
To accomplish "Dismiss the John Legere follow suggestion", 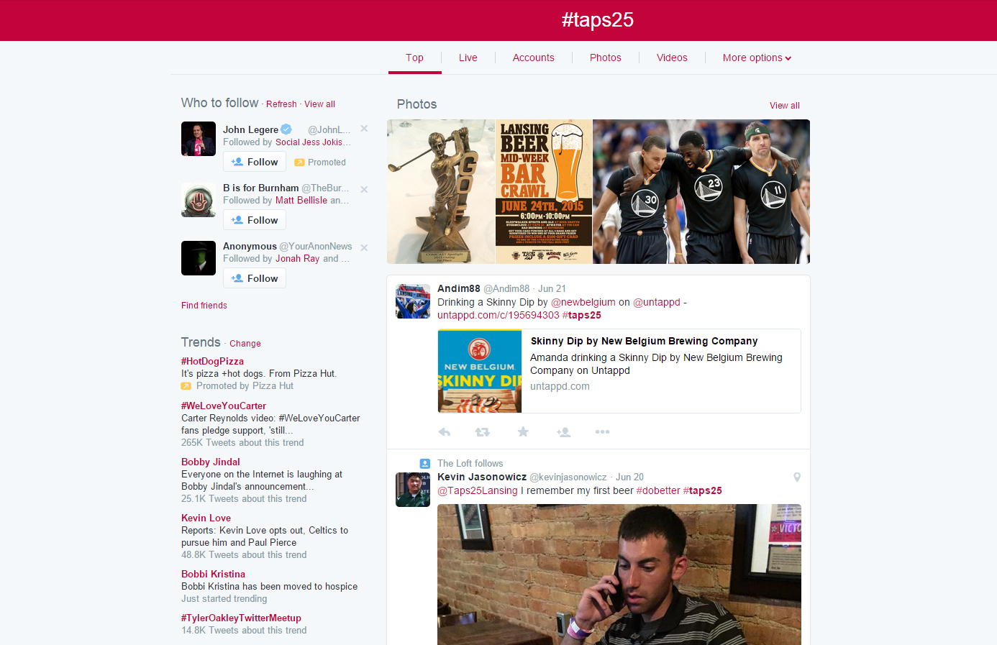I will (364, 129).
